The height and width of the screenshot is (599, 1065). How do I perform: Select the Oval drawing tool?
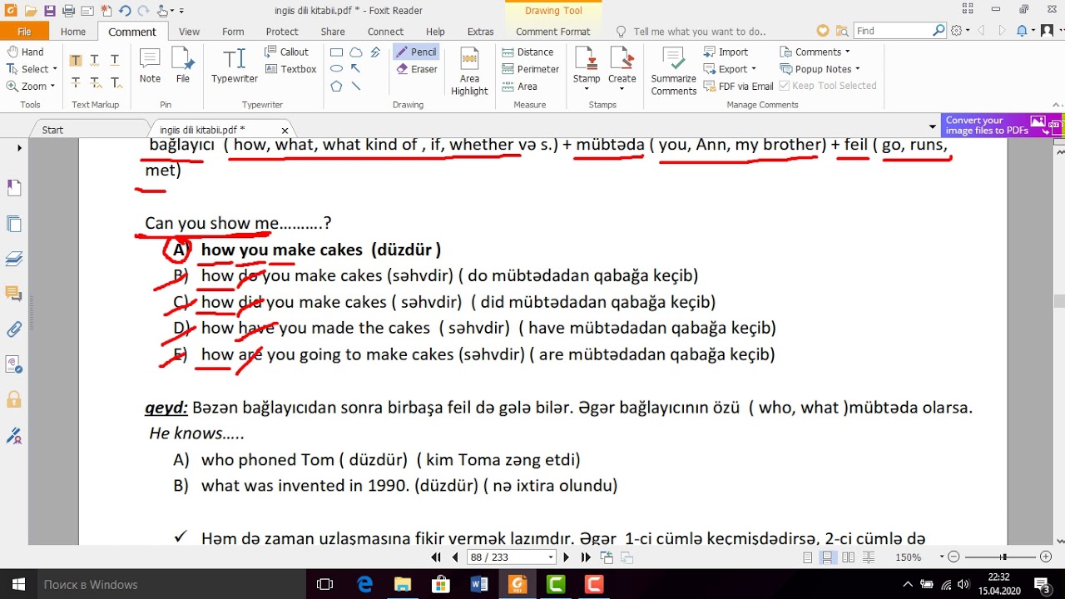click(x=336, y=69)
